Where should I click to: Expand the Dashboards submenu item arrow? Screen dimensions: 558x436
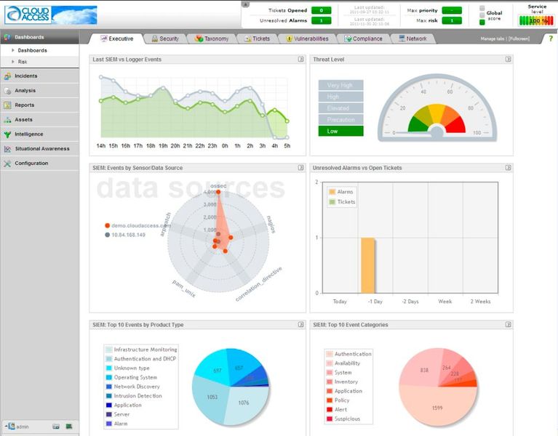click(x=13, y=50)
